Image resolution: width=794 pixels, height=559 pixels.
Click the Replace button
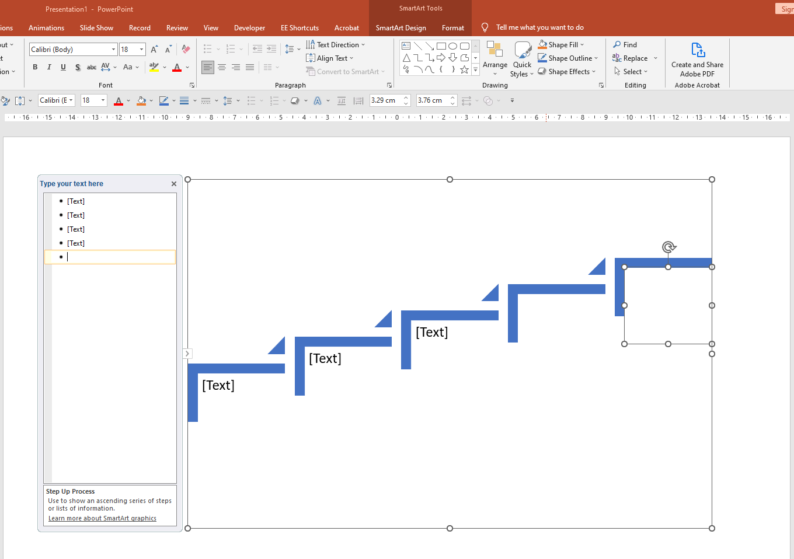click(x=630, y=58)
